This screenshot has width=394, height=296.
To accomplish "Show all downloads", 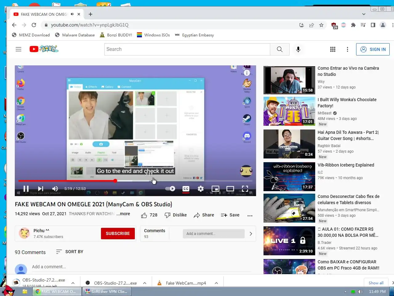I will coord(376,283).
